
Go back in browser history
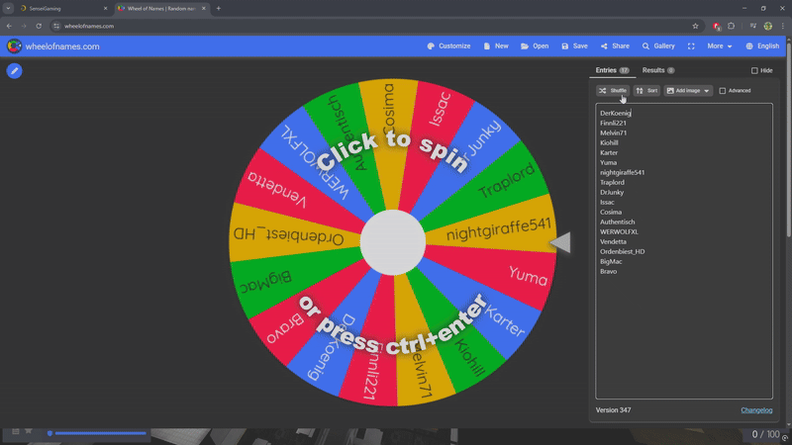(x=9, y=26)
